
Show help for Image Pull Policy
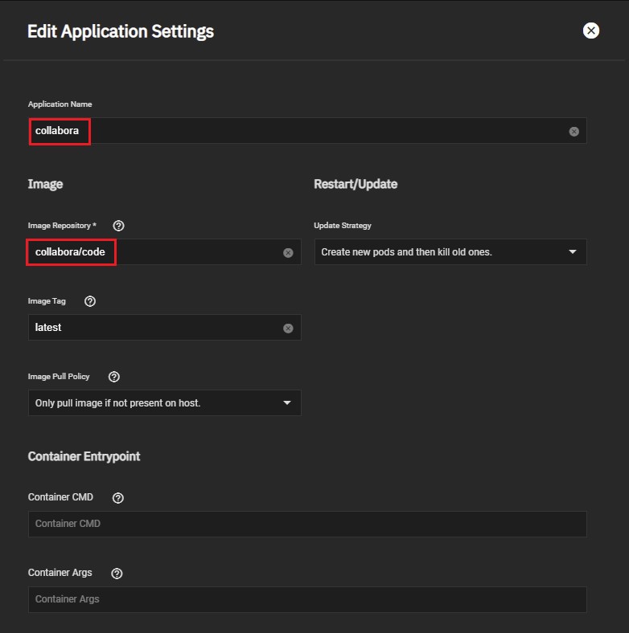[114, 377]
